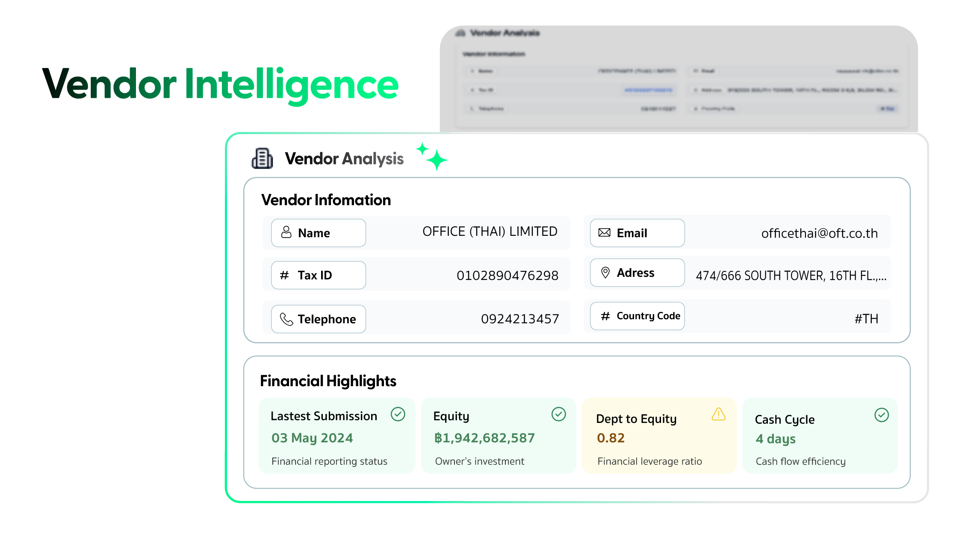This screenshot has height=534, width=962.
Task: Select the Tax ID value 0102890476298
Action: [x=508, y=275]
